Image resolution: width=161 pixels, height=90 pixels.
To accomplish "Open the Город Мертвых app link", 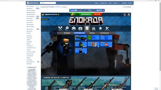I will [x=30, y=62].
